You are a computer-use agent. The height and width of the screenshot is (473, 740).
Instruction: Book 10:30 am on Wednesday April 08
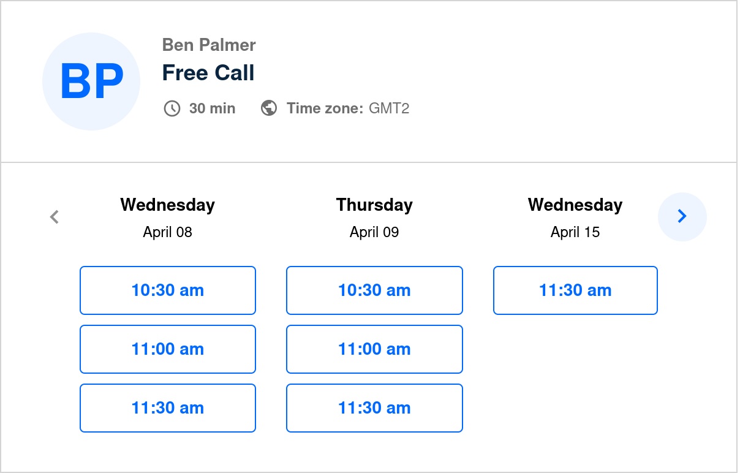(x=168, y=290)
